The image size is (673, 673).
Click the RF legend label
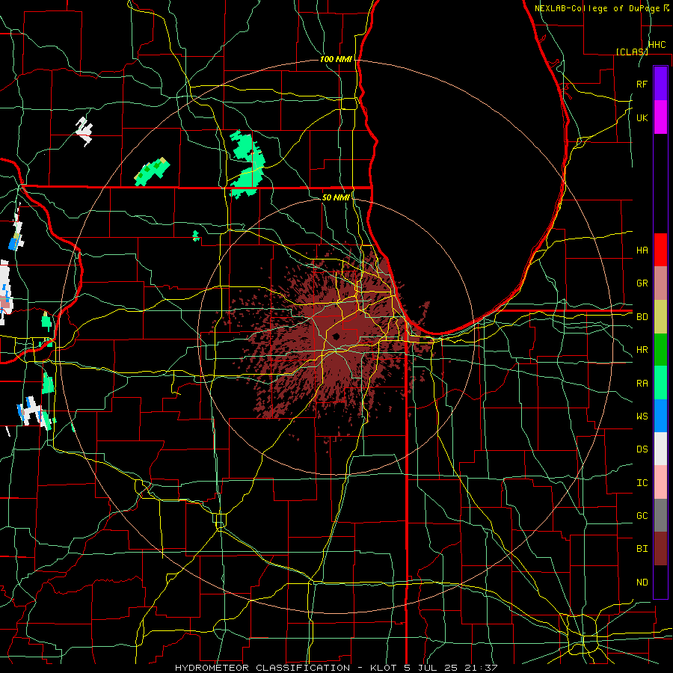(642, 84)
